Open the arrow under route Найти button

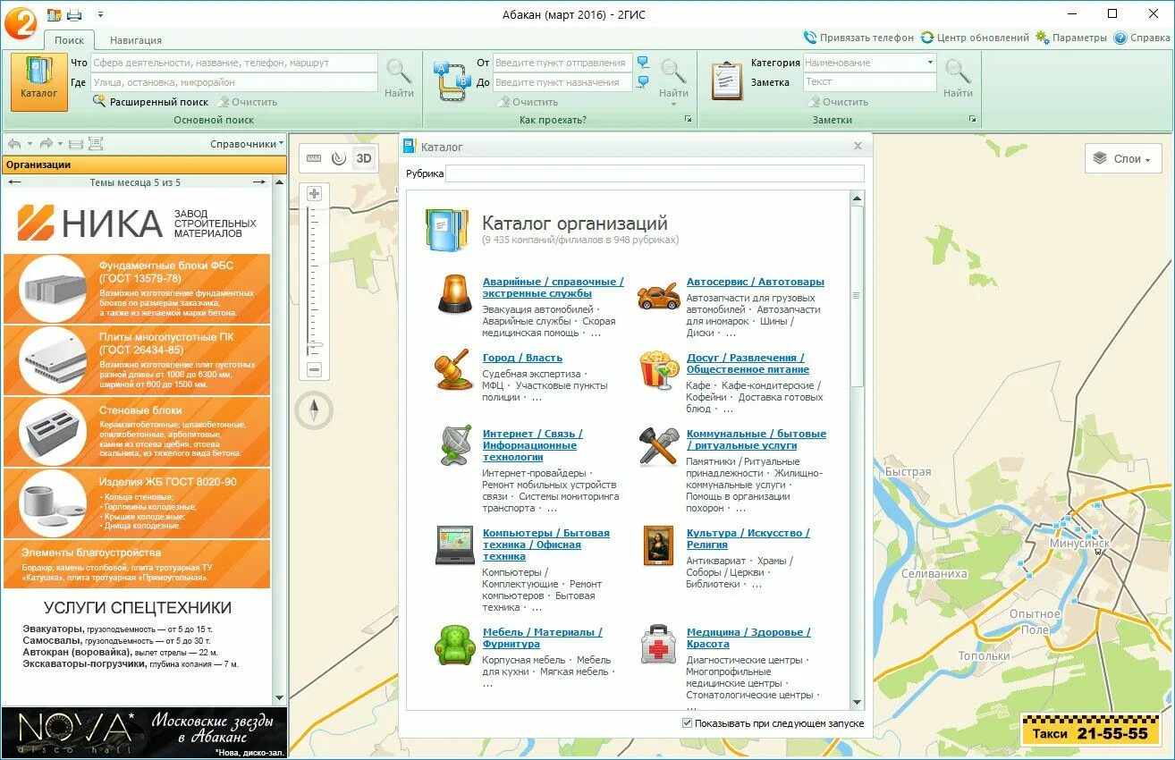coord(673,105)
